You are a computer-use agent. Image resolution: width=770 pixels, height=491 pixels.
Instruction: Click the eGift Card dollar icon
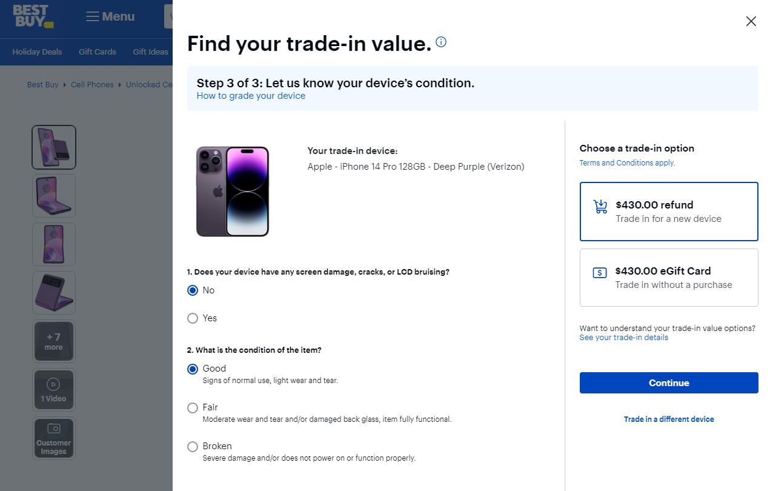click(x=599, y=273)
